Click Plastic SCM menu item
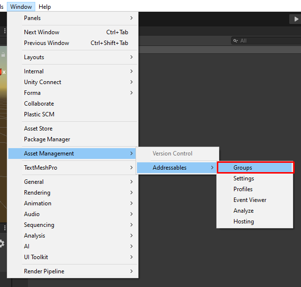301x287 pixels. 39,114
